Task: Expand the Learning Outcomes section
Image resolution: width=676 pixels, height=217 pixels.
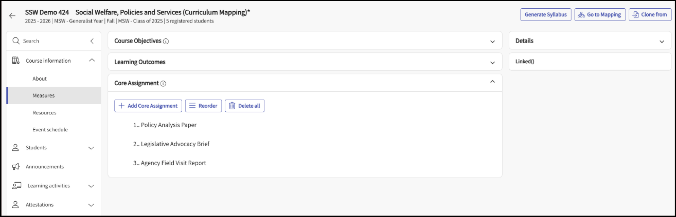Action: click(x=493, y=63)
